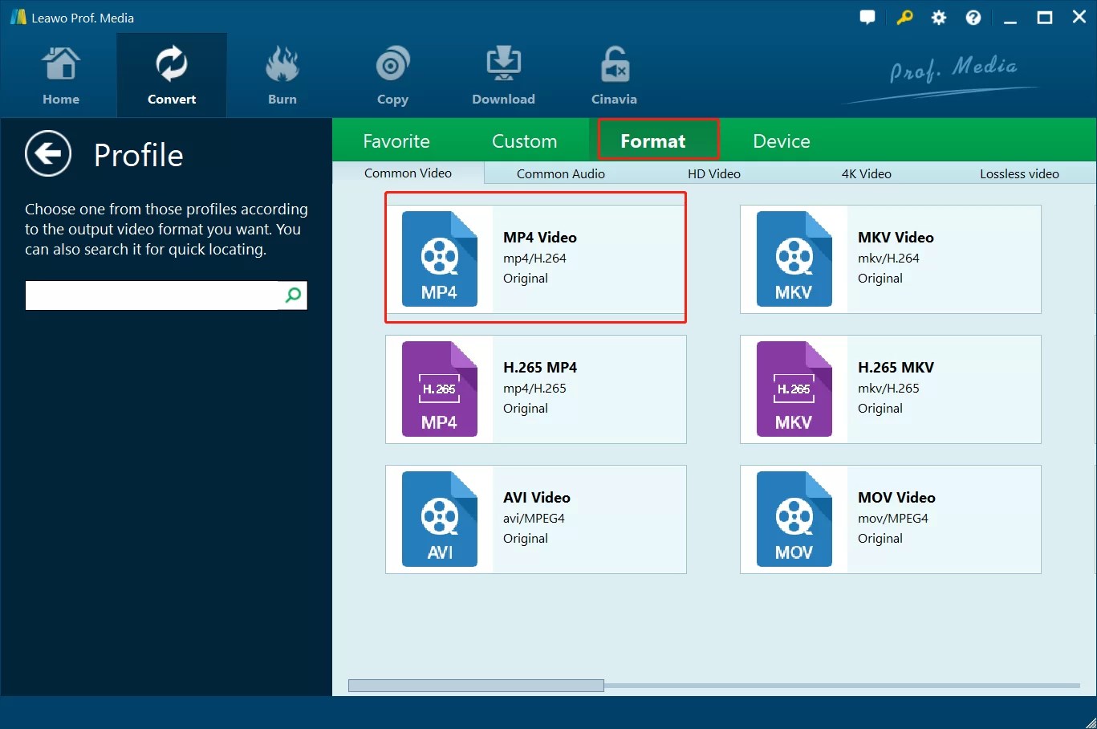
Task: Click the profile search input field
Action: pos(152,295)
